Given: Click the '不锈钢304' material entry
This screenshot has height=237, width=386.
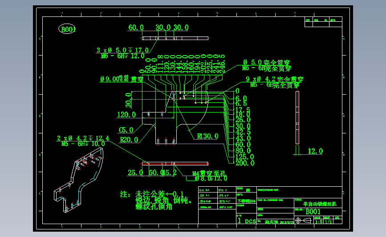Looking at the screenshot, I should (x=246, y=201).
